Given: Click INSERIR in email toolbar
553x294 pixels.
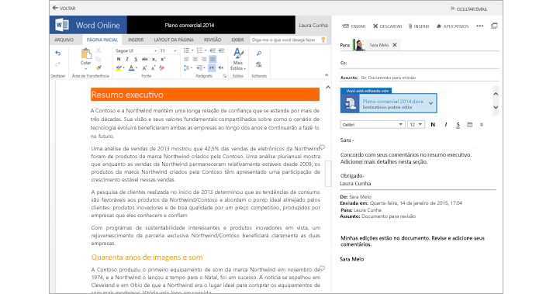Looking at the screenshot, I should pos(419,26).
